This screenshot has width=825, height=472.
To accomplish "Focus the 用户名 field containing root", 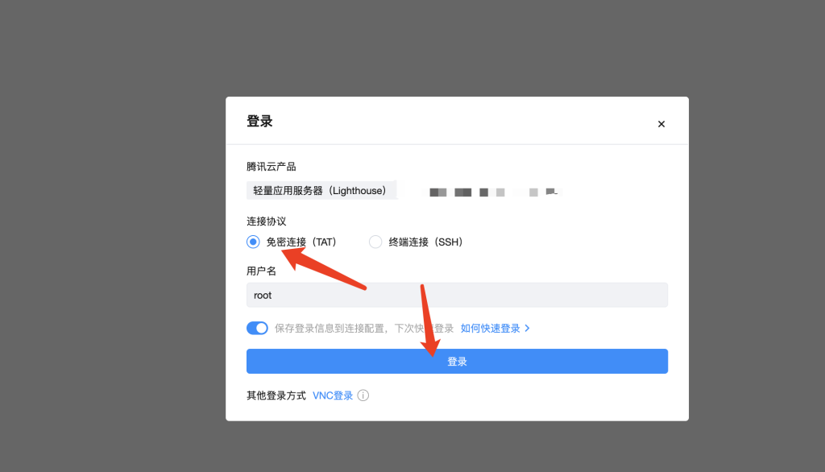I will click(x=457, y=295).
